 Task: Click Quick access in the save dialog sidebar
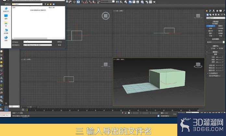point(6,9)
